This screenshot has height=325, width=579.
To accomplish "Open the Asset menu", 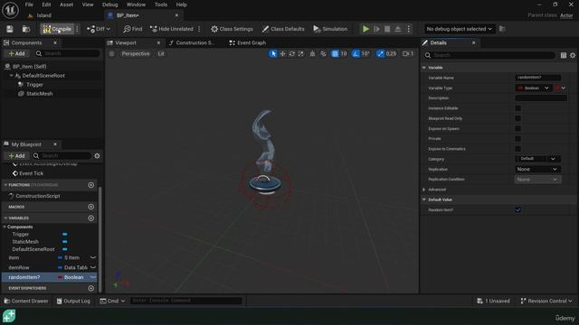I will [66, 5].
